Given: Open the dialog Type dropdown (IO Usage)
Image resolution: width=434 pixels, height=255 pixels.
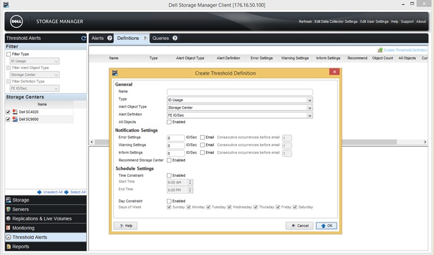Looking at the screenshot, I should pyautogui.click(x=239, y=100).
